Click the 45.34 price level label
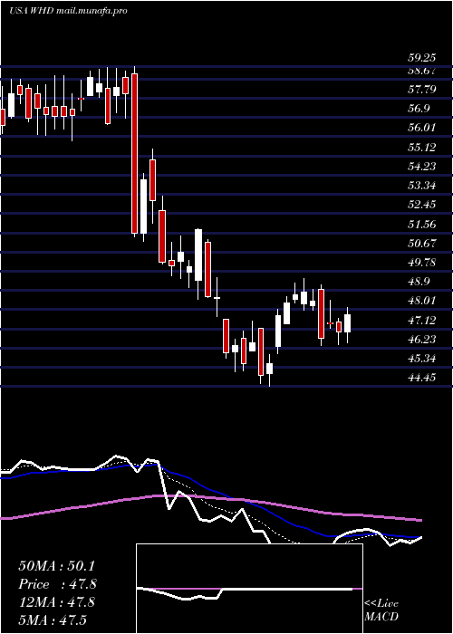Viewport: 453px width, 634px height. click(422, 359)
